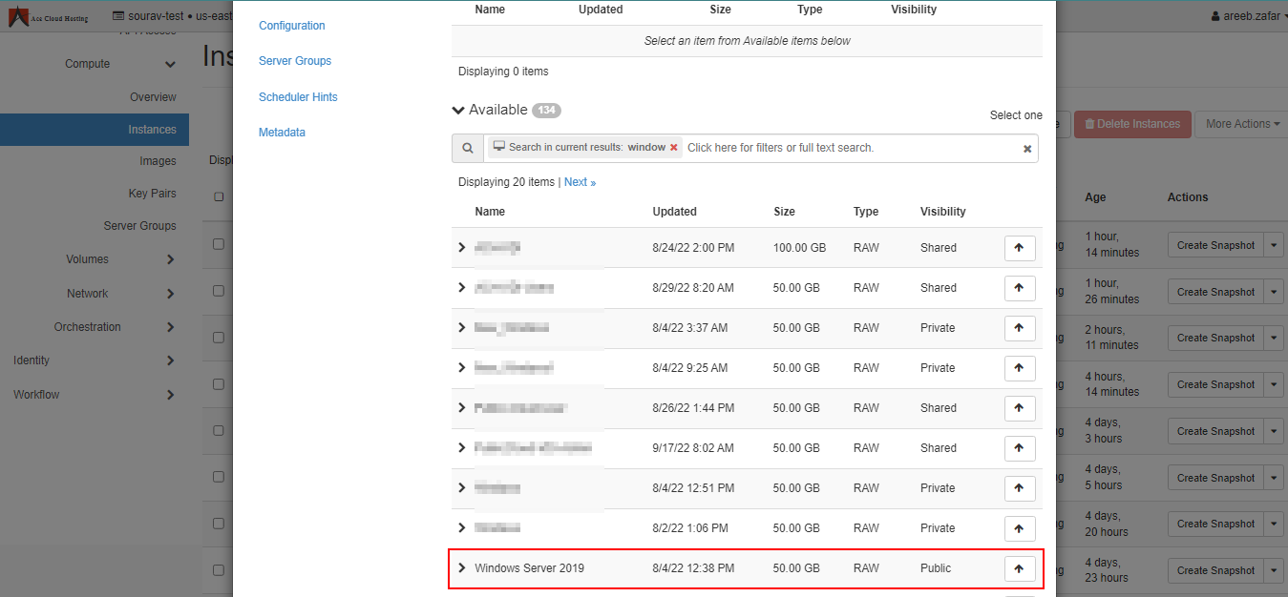Clear the search box with the X icon
1288x597 pixels.
click(1027, 149)
